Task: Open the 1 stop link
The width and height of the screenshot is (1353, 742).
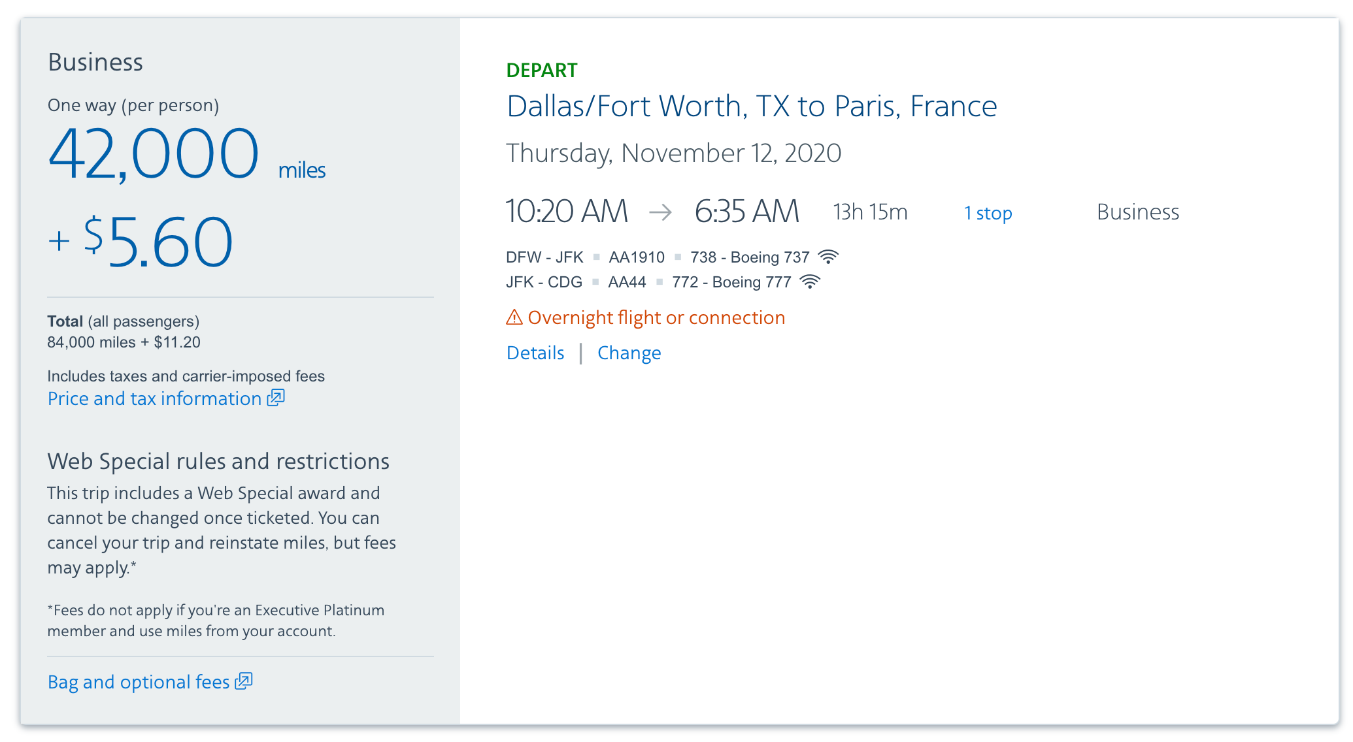Action: click(x=988, y=213)
